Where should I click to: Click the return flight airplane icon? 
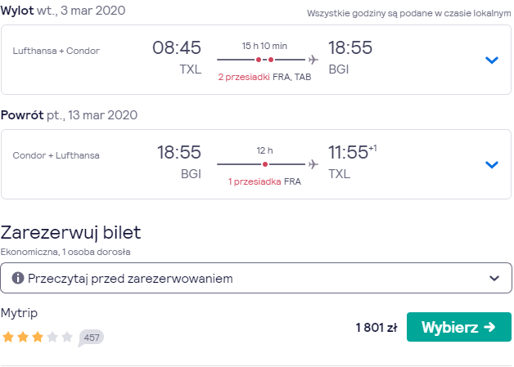click(313, 164)
